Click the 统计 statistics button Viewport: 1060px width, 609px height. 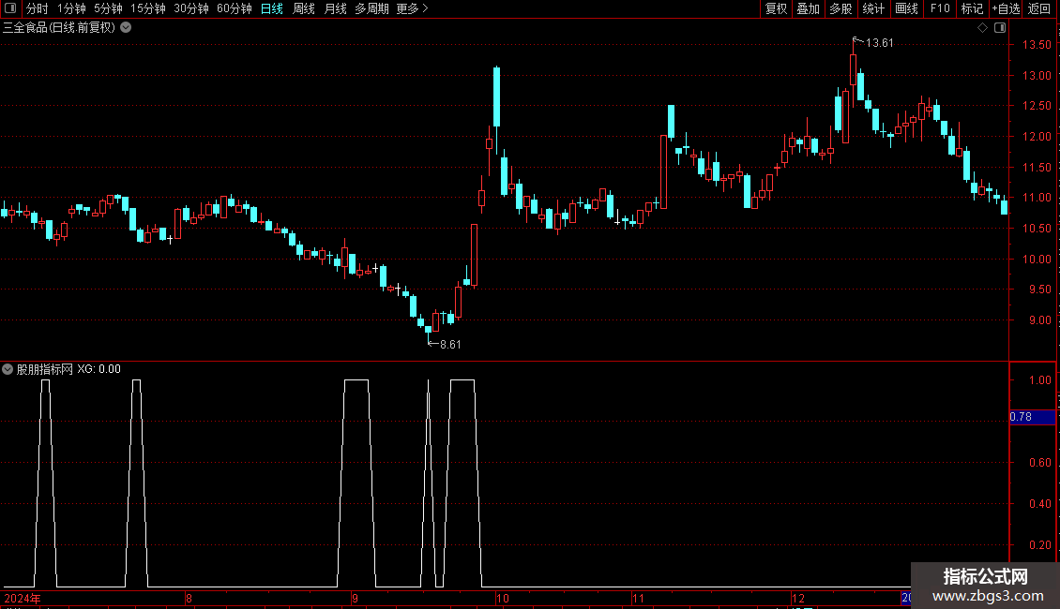click(873, 8)
